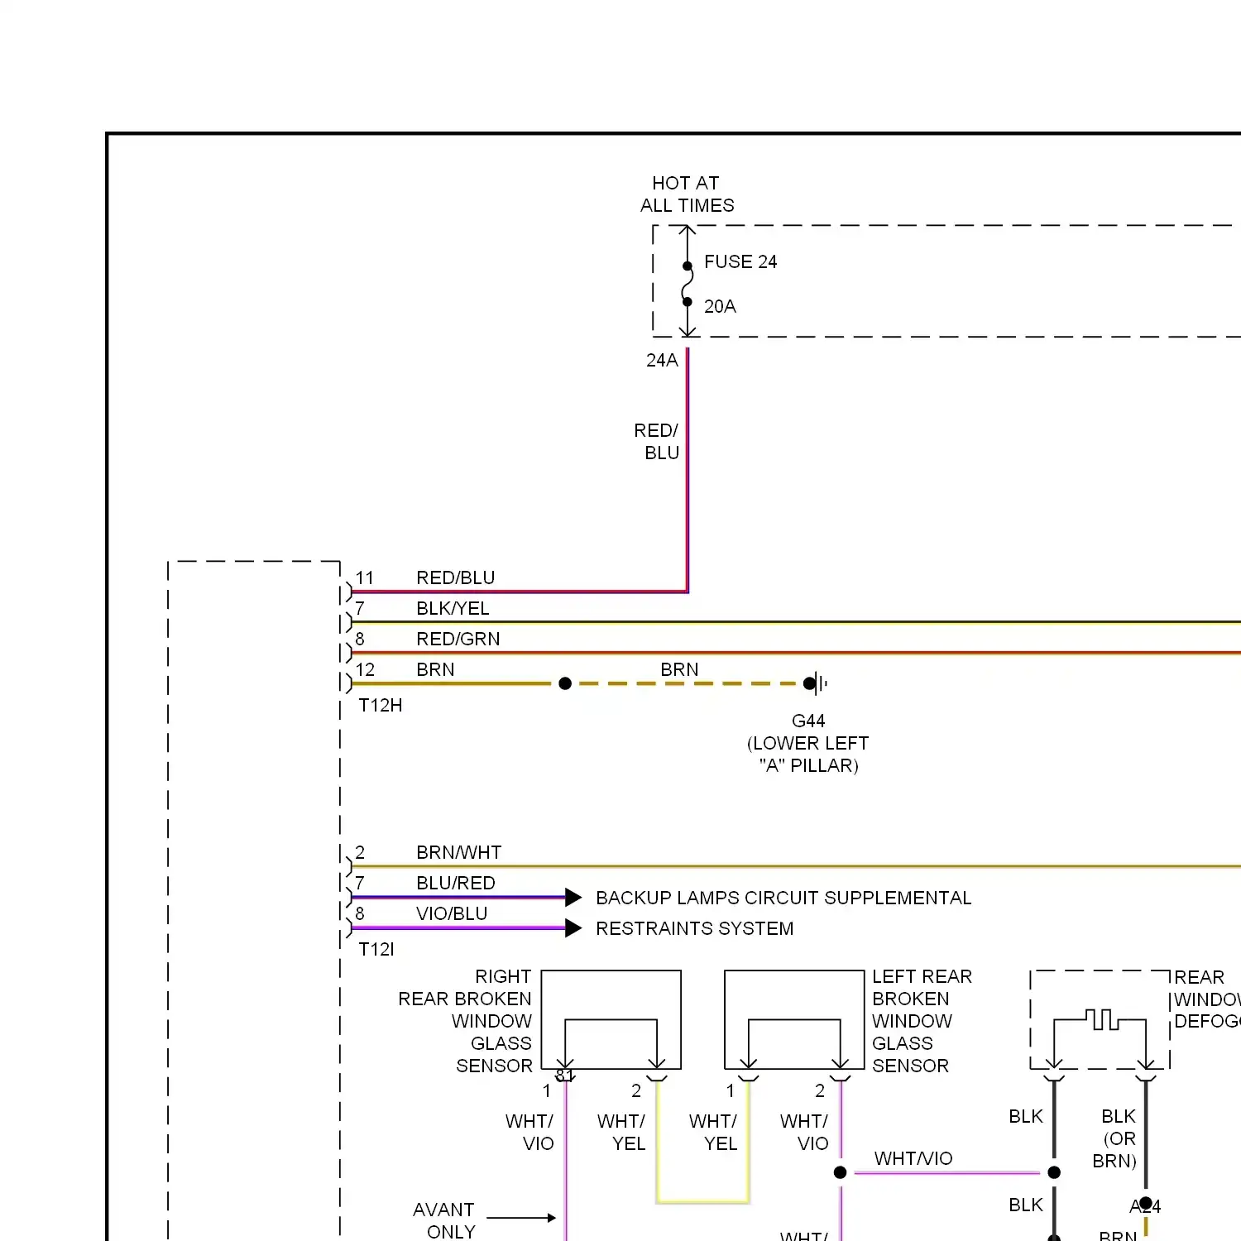Select the 'BRN/WHT' wire label

(x=459, y=853)
